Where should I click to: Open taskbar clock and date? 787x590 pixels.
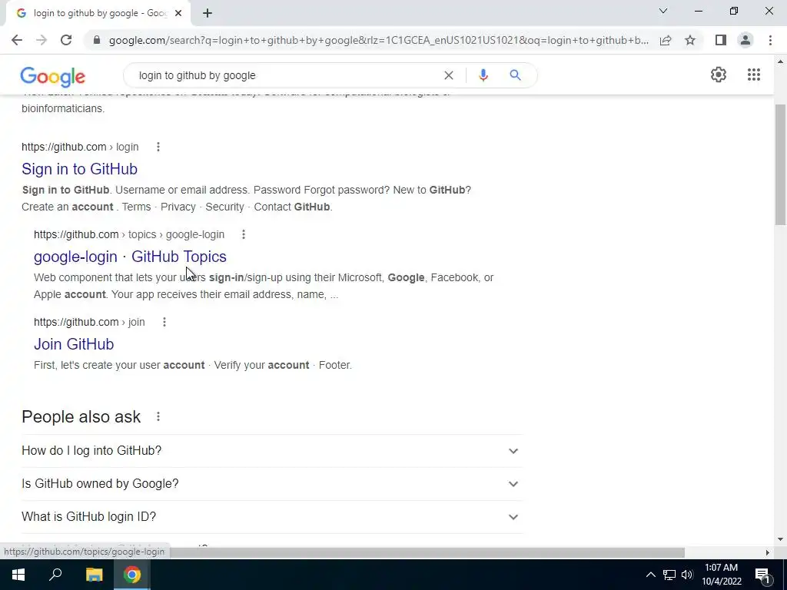[x=721, y=575]
